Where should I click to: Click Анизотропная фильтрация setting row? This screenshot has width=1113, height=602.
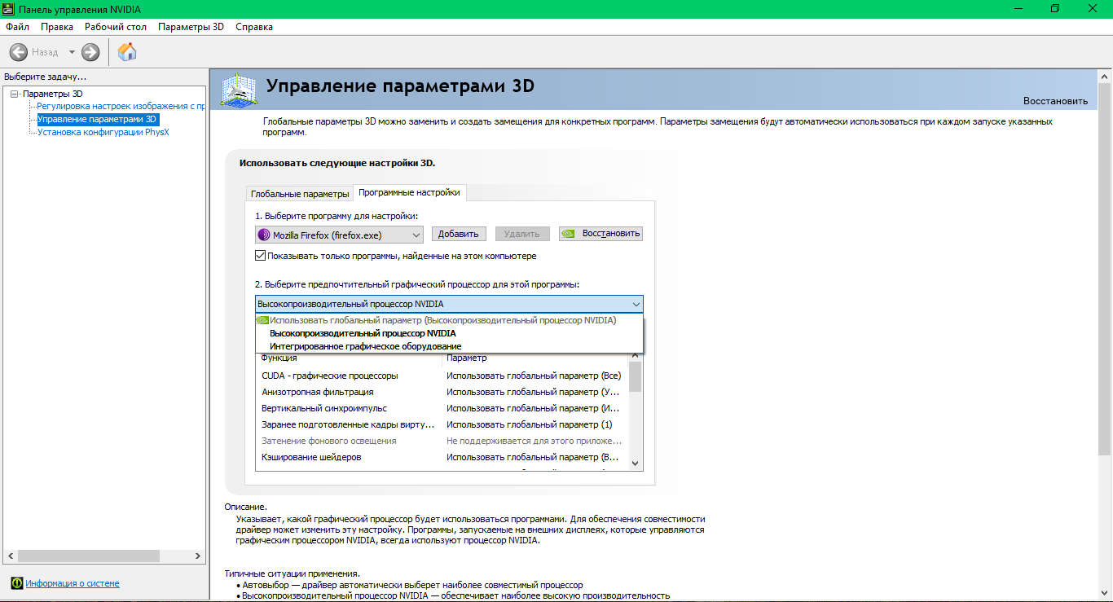click(x=442, y=392)
